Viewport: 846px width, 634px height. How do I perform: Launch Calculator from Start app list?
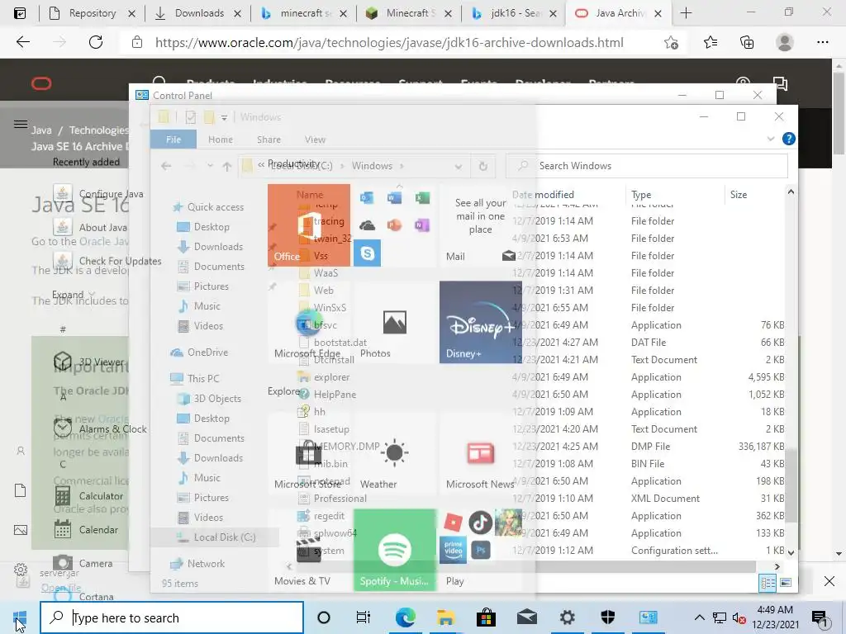tap(89, 496)
